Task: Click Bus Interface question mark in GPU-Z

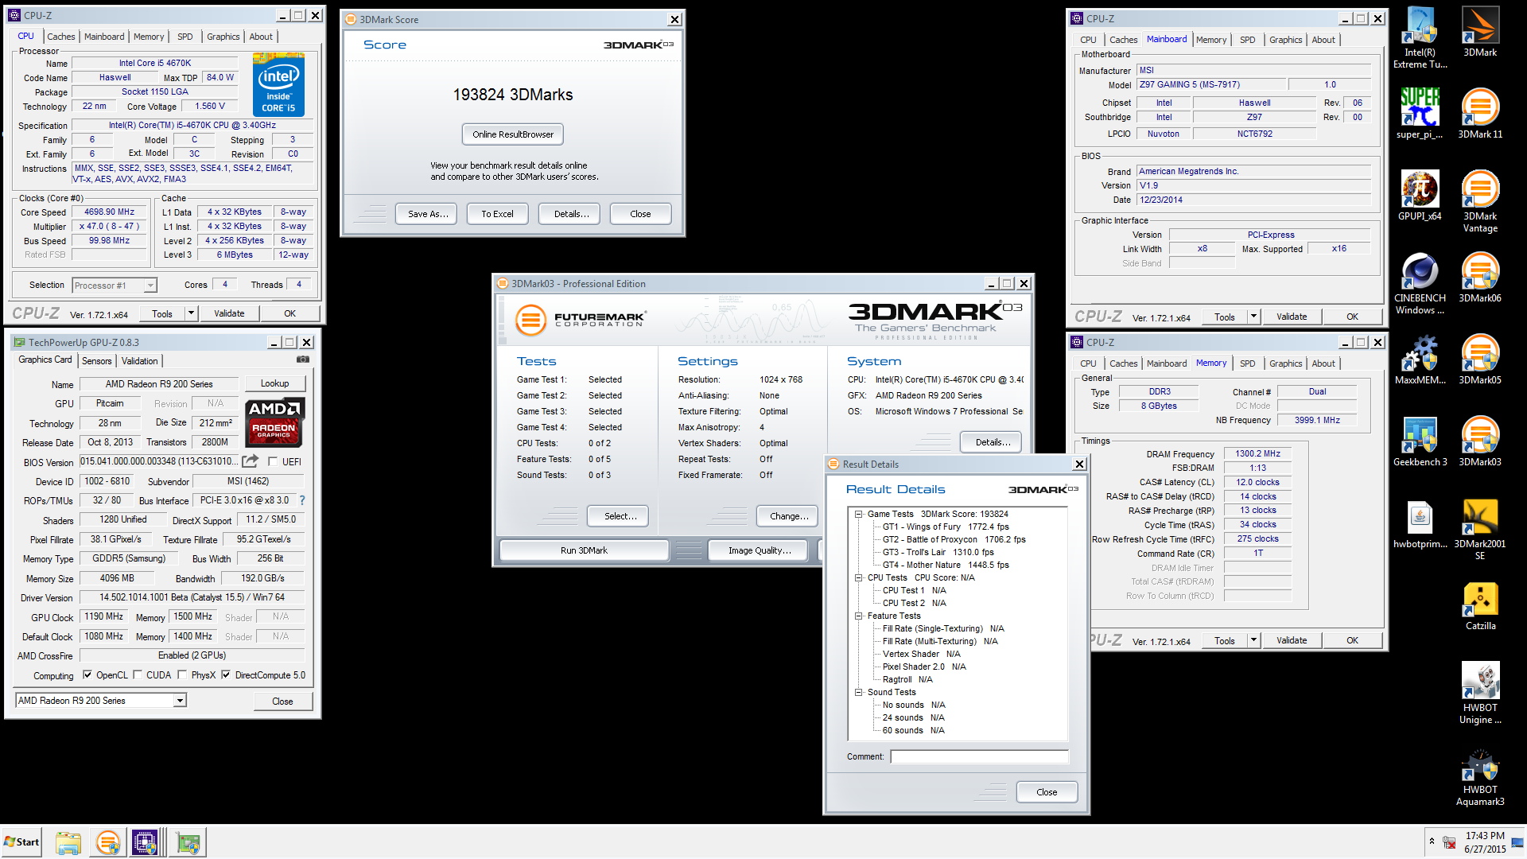Action: [302, 500]
